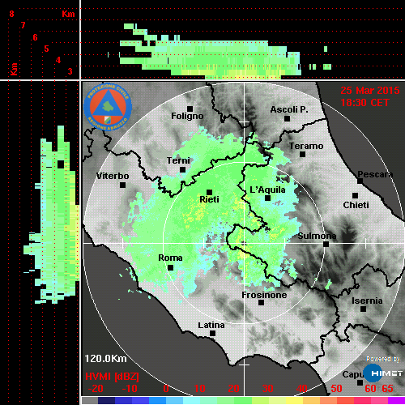405x405 pixels.
Task: Click the '0' dBZ scale value
Action: coord(166,389)
